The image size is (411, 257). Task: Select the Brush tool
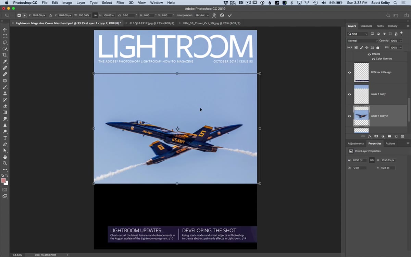pyautogui.click(x=5, y=87)
